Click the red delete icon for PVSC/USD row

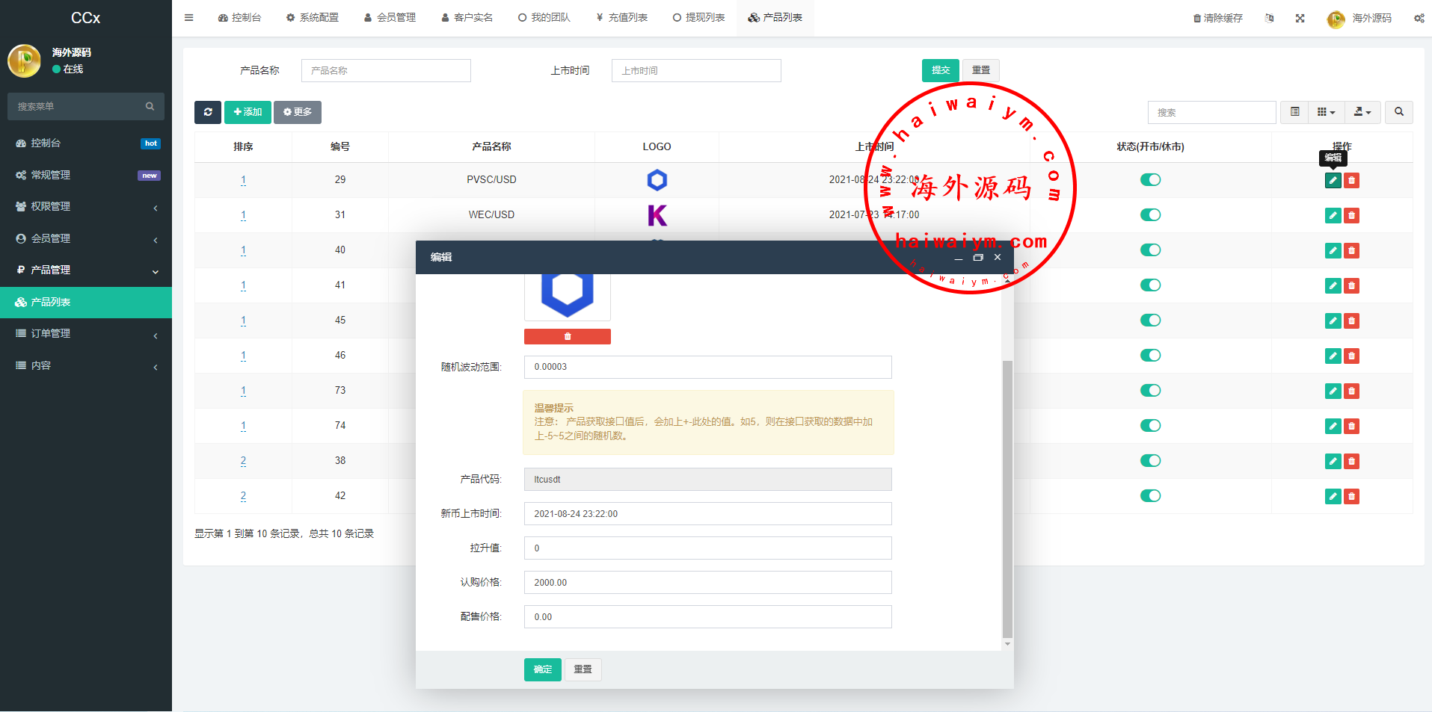[1351, 180]
